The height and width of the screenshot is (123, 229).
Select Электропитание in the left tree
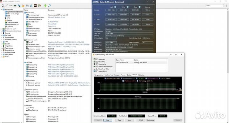tap(13, 22)
